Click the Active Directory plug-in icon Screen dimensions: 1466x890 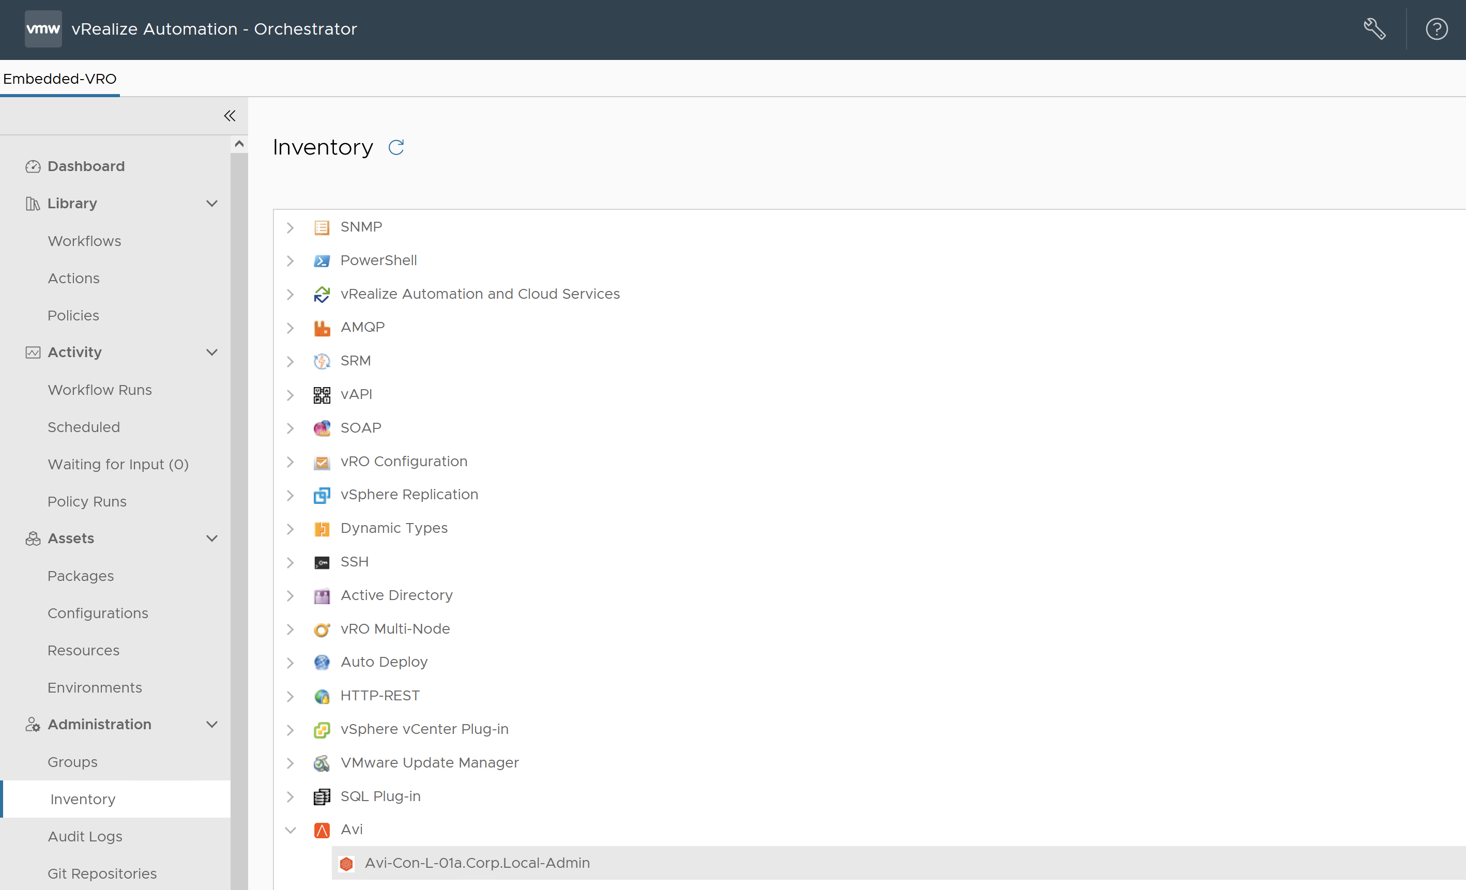pyautogui.click(x=322, y=595)
